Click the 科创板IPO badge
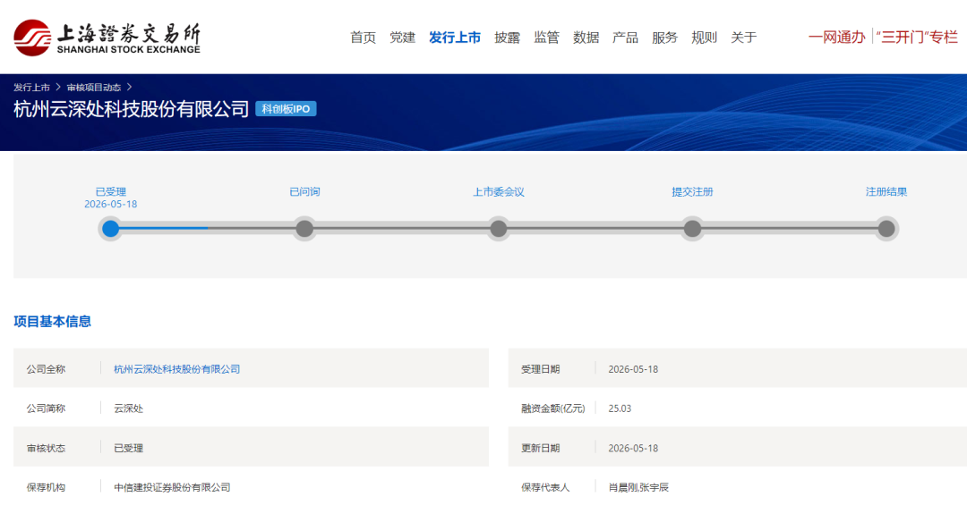Screen dimensions: 967x505 coord(286,109)
